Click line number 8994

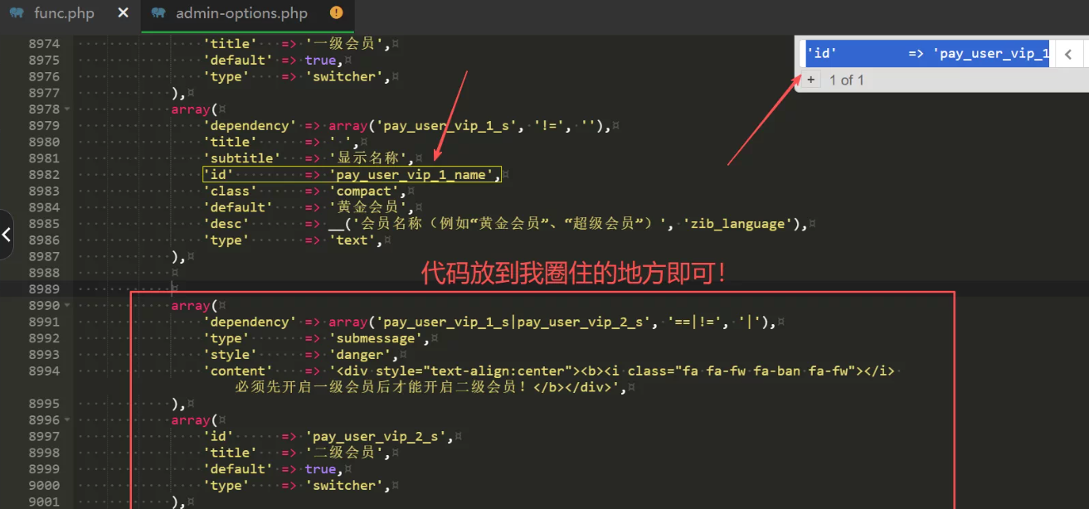[x=43, y=371]
